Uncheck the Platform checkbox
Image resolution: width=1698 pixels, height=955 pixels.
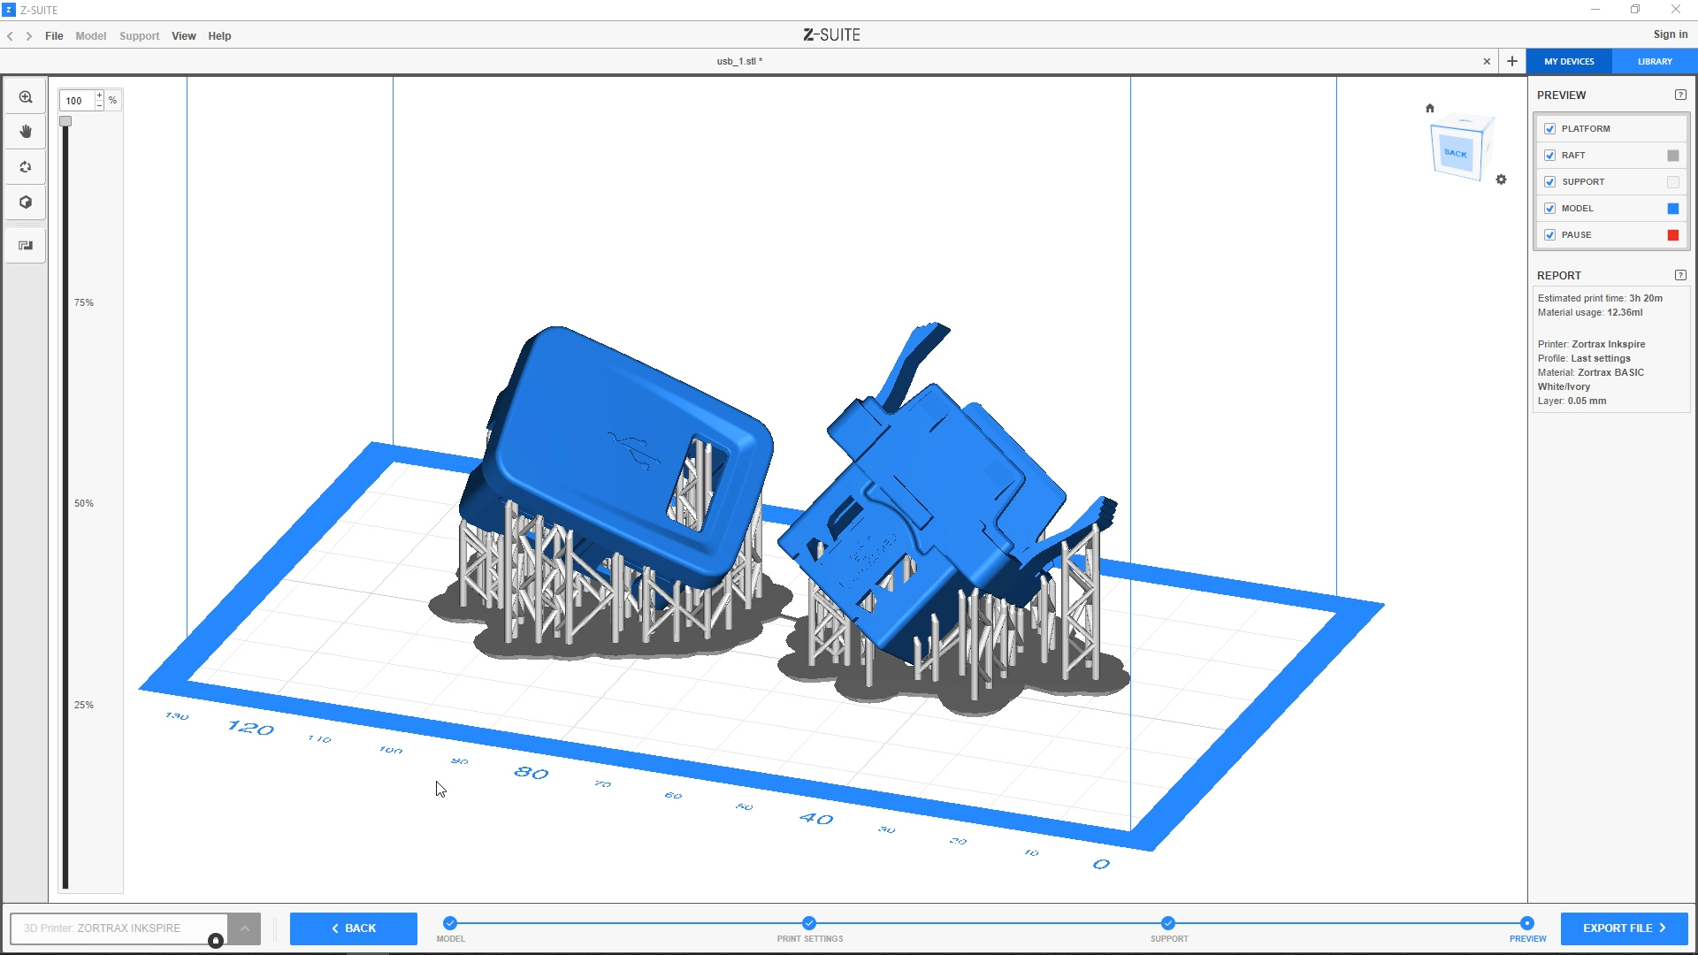[1549, 129]
